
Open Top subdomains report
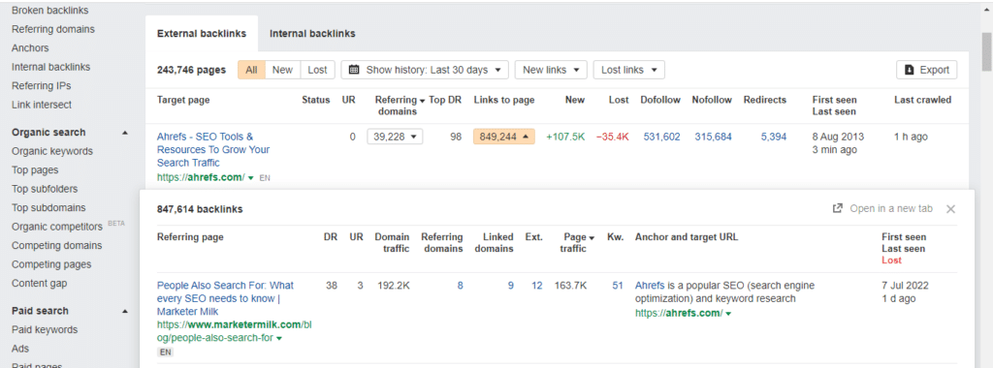(x=48, y=208)
